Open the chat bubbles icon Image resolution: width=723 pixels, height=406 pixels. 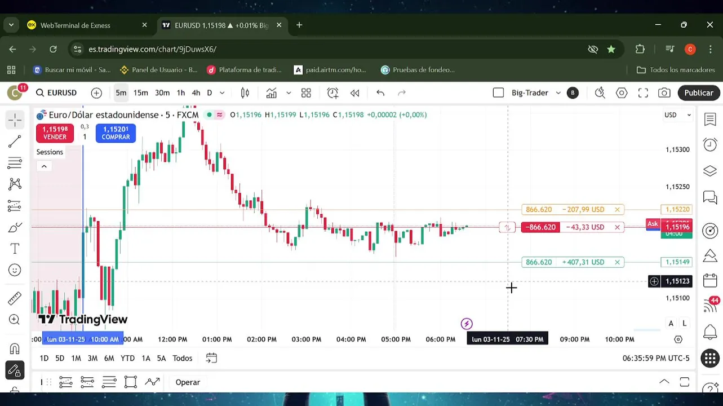tap(710, 197)
